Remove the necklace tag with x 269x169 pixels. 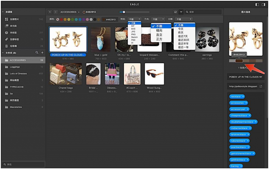[243, 97]
